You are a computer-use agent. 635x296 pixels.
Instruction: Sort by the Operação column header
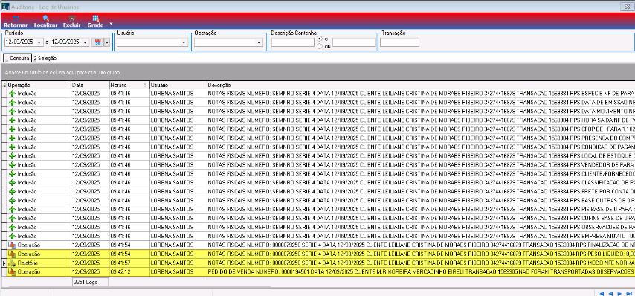(x=39, y=85)
